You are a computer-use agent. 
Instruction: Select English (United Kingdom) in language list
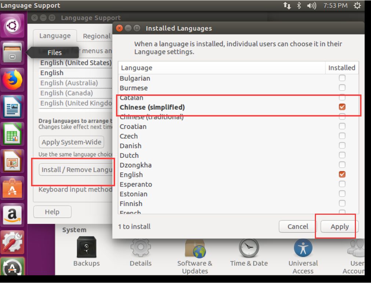click(76, 103)
